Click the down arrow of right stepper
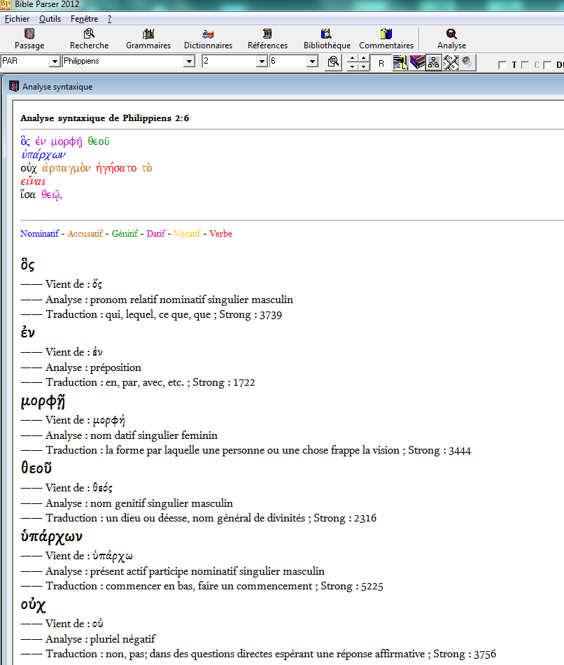This screenshot has height=665, width=564. 364,66
